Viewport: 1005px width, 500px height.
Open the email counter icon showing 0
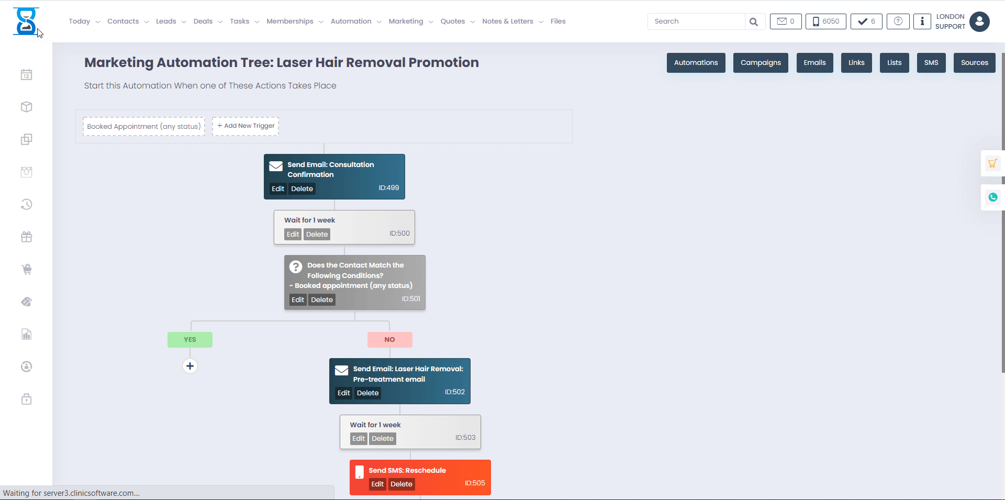pyautogui.click(x=785, y=21)
